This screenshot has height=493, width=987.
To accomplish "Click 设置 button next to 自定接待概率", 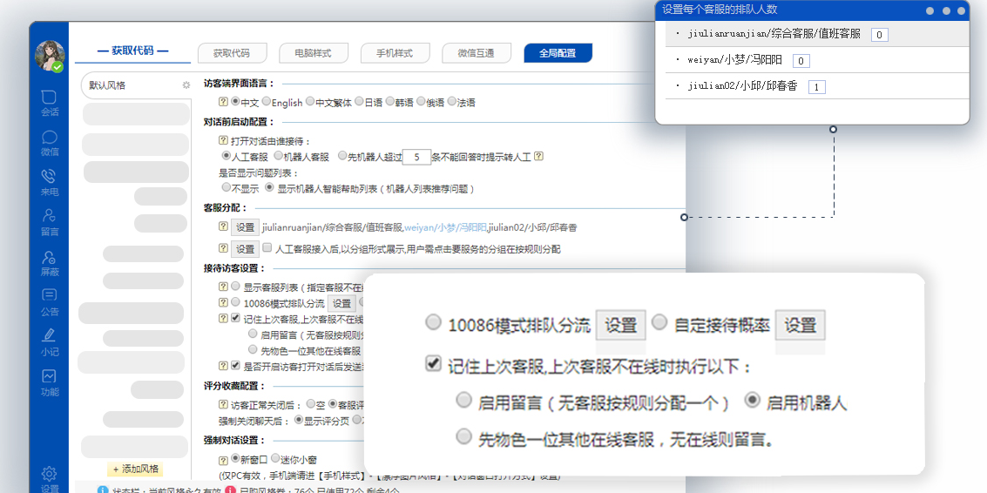I will point(800,325).
